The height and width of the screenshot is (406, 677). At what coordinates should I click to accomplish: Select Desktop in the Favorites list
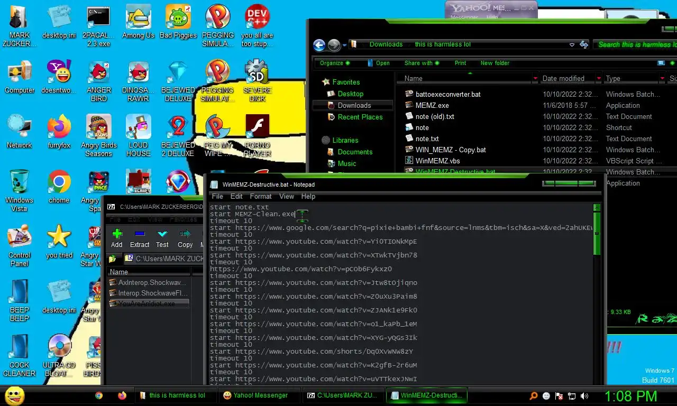click(351, 94)
